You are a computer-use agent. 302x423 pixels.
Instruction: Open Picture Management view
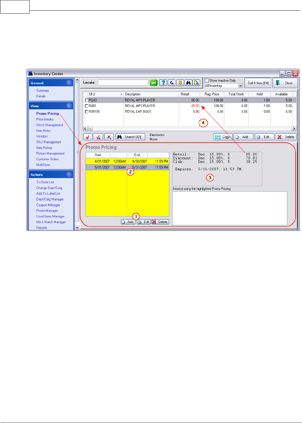[x=50, y=154]
